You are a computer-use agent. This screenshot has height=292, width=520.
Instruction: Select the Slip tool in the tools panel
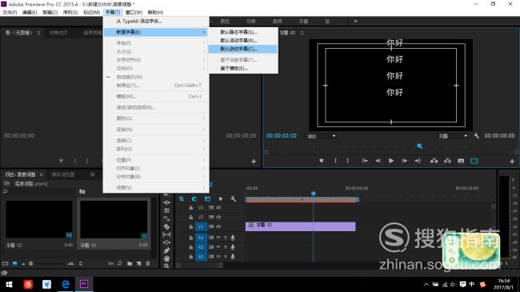click(166, 234)
